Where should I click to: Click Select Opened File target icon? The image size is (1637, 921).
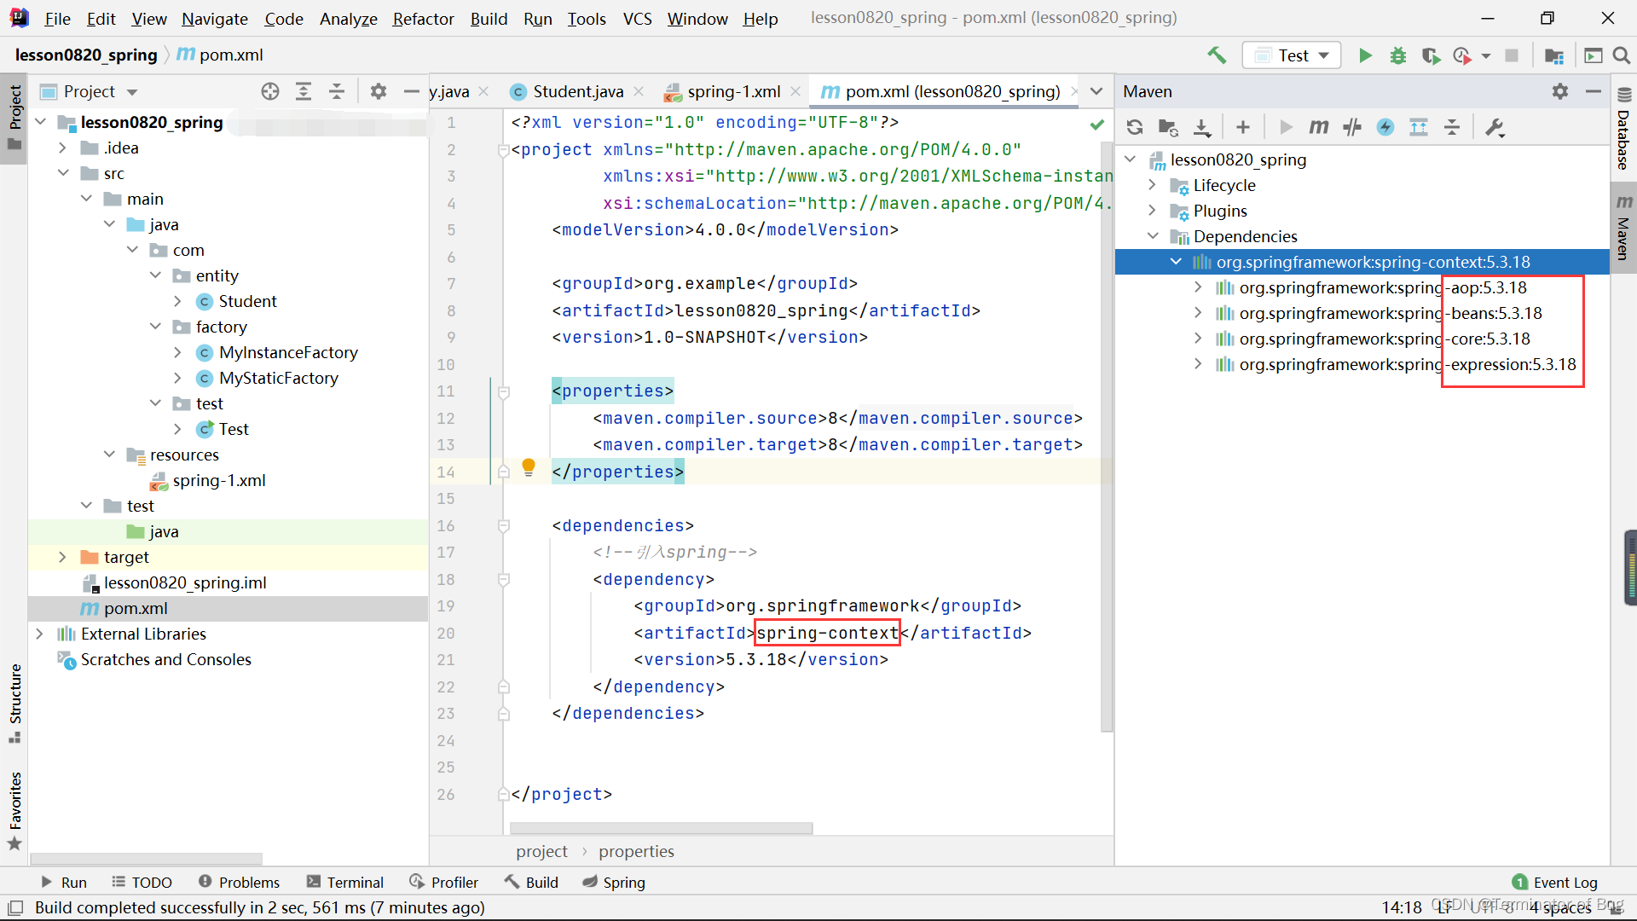tap(270, 91)
